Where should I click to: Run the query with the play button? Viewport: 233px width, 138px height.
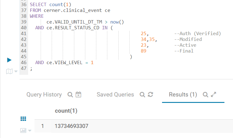[9, 60]
